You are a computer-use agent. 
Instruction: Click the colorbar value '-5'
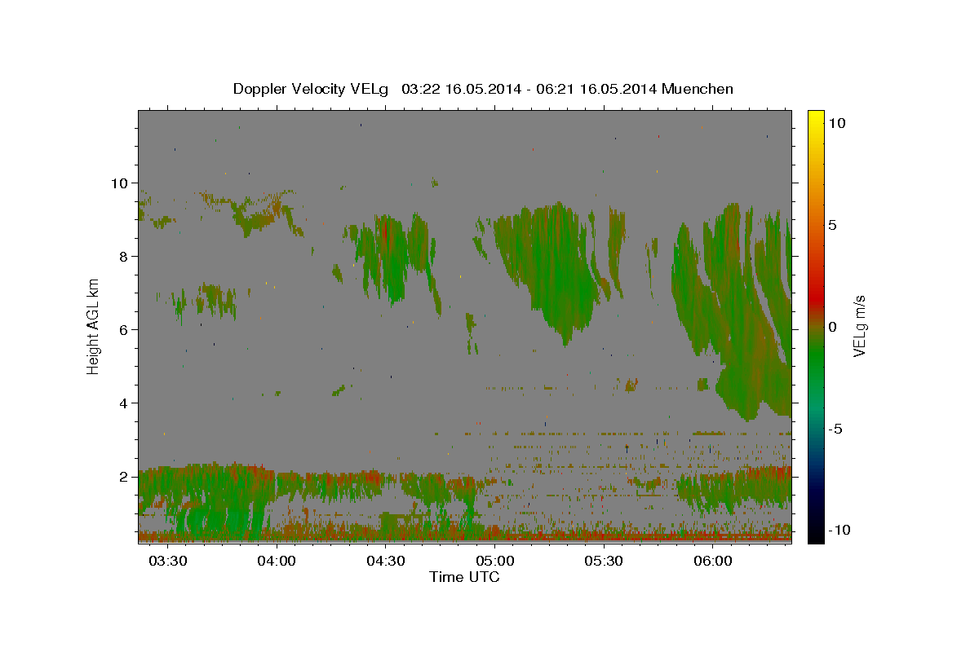point(835,429)
